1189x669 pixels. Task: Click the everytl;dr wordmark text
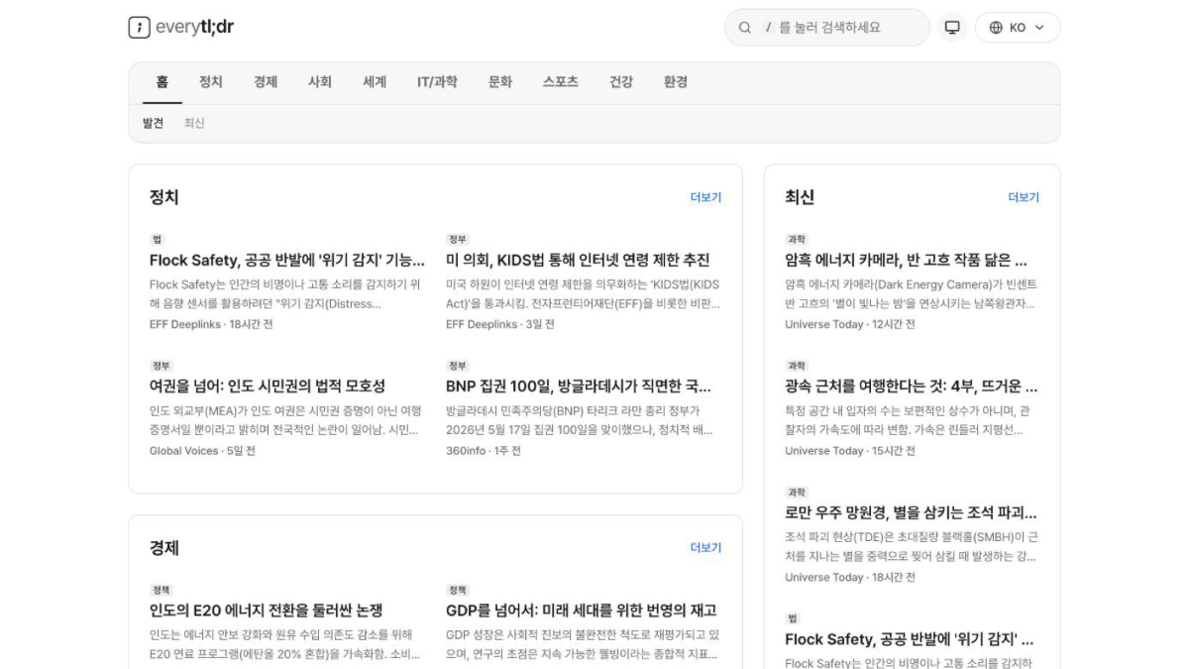(195, 28)
